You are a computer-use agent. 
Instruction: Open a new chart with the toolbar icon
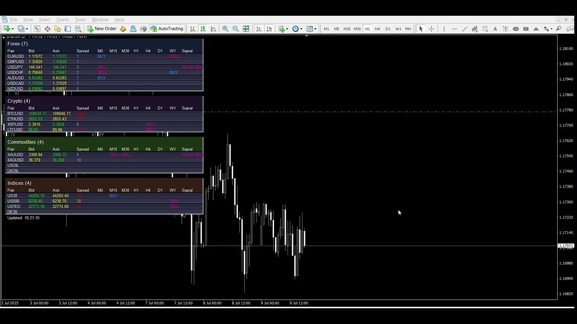[7, 29]
